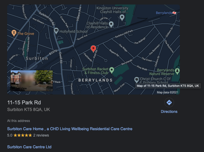Screen dimensions: 204x152
Task: Open the Surbiton Care Home link
Action: tap(70, 129)
